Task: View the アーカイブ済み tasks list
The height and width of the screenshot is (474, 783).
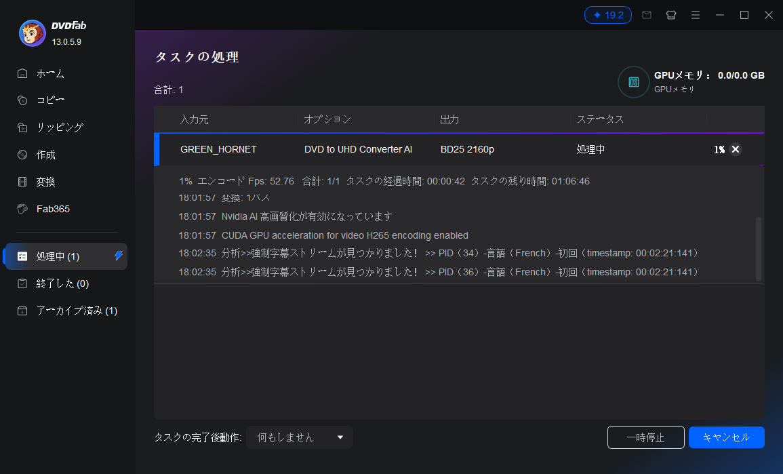Action: point(68,311)
